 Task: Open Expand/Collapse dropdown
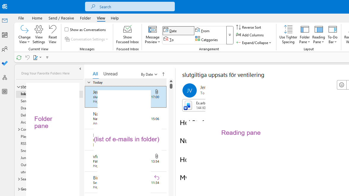254,43
